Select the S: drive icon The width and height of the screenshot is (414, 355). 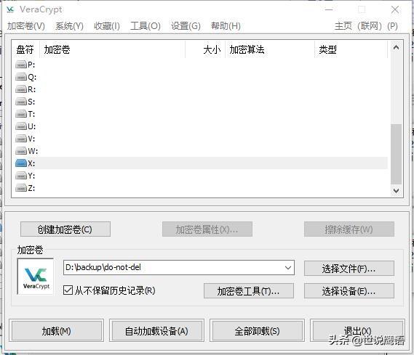pyautogui.click(x=21, y=102)
